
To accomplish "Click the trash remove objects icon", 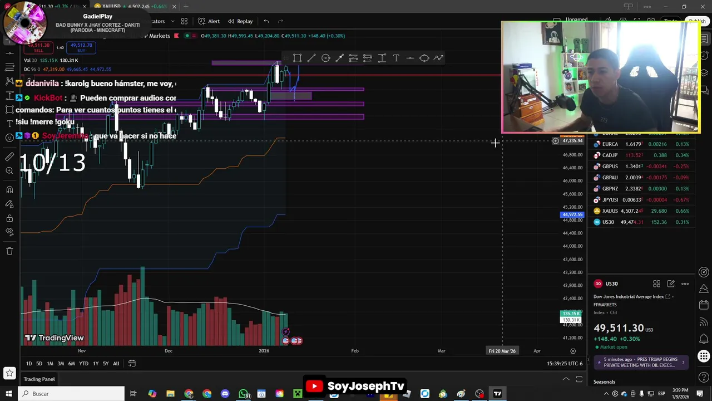I will click(x=9, y=251).
